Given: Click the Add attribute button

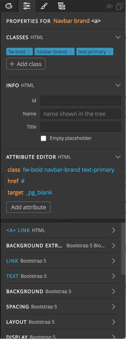Looking at the screenshot, I should click(29, 207).
